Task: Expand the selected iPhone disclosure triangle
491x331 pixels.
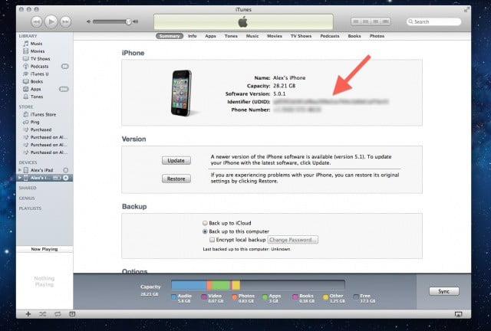Action: tap(20, 178)
